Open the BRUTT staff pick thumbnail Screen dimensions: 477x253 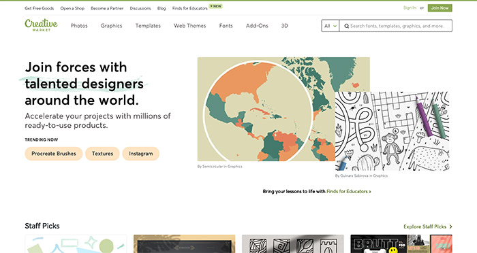(401, 244)
